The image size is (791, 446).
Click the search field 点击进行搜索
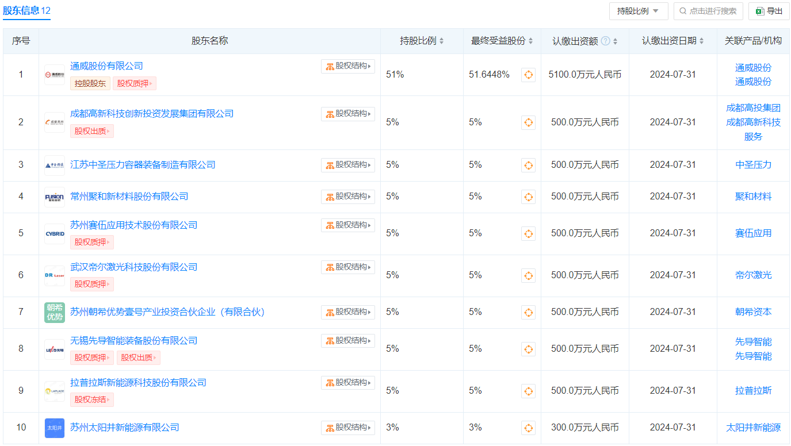708,11
